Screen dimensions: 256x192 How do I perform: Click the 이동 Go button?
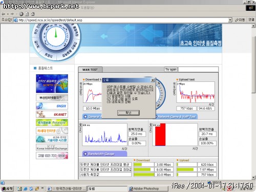pos(240,20)
